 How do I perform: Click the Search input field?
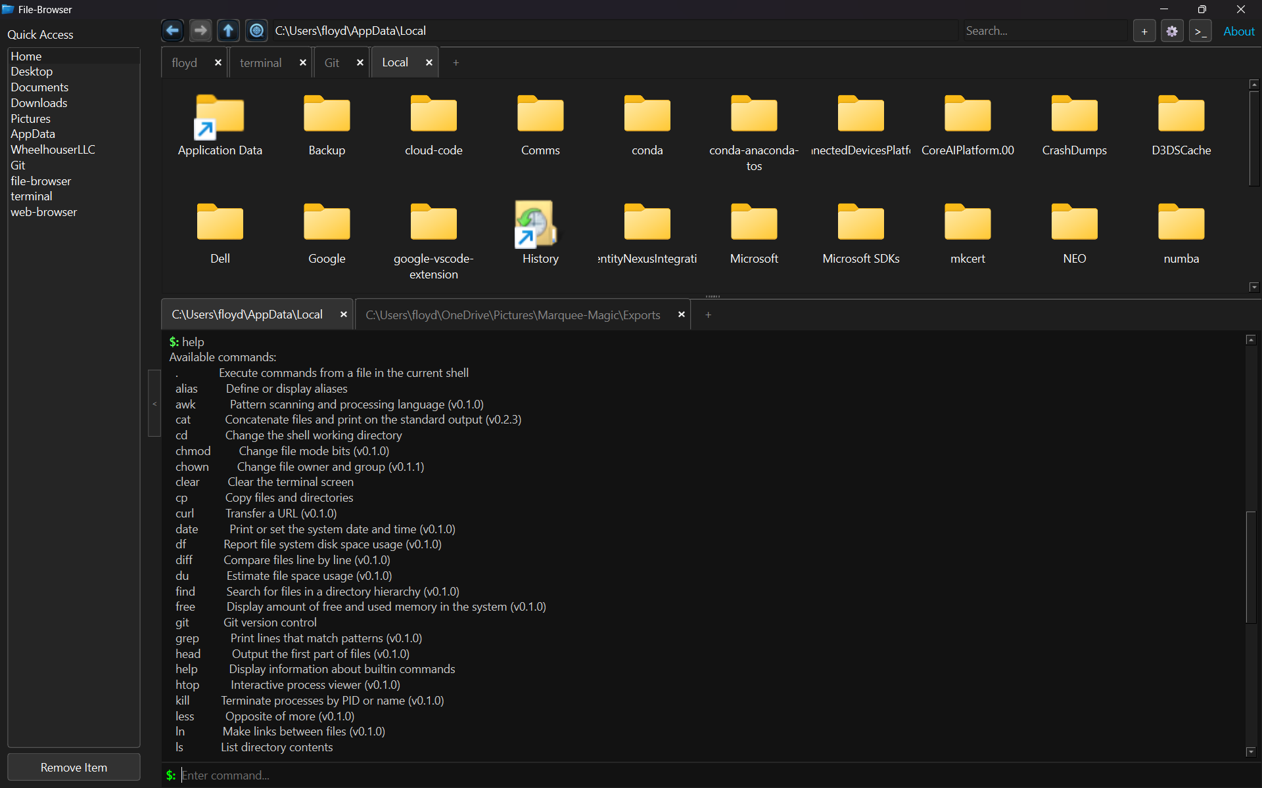[1044, 31]
